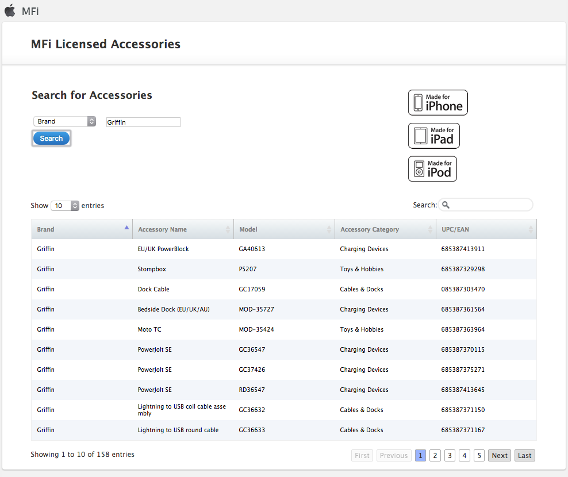Click the MFi header title

click(30, 11)
